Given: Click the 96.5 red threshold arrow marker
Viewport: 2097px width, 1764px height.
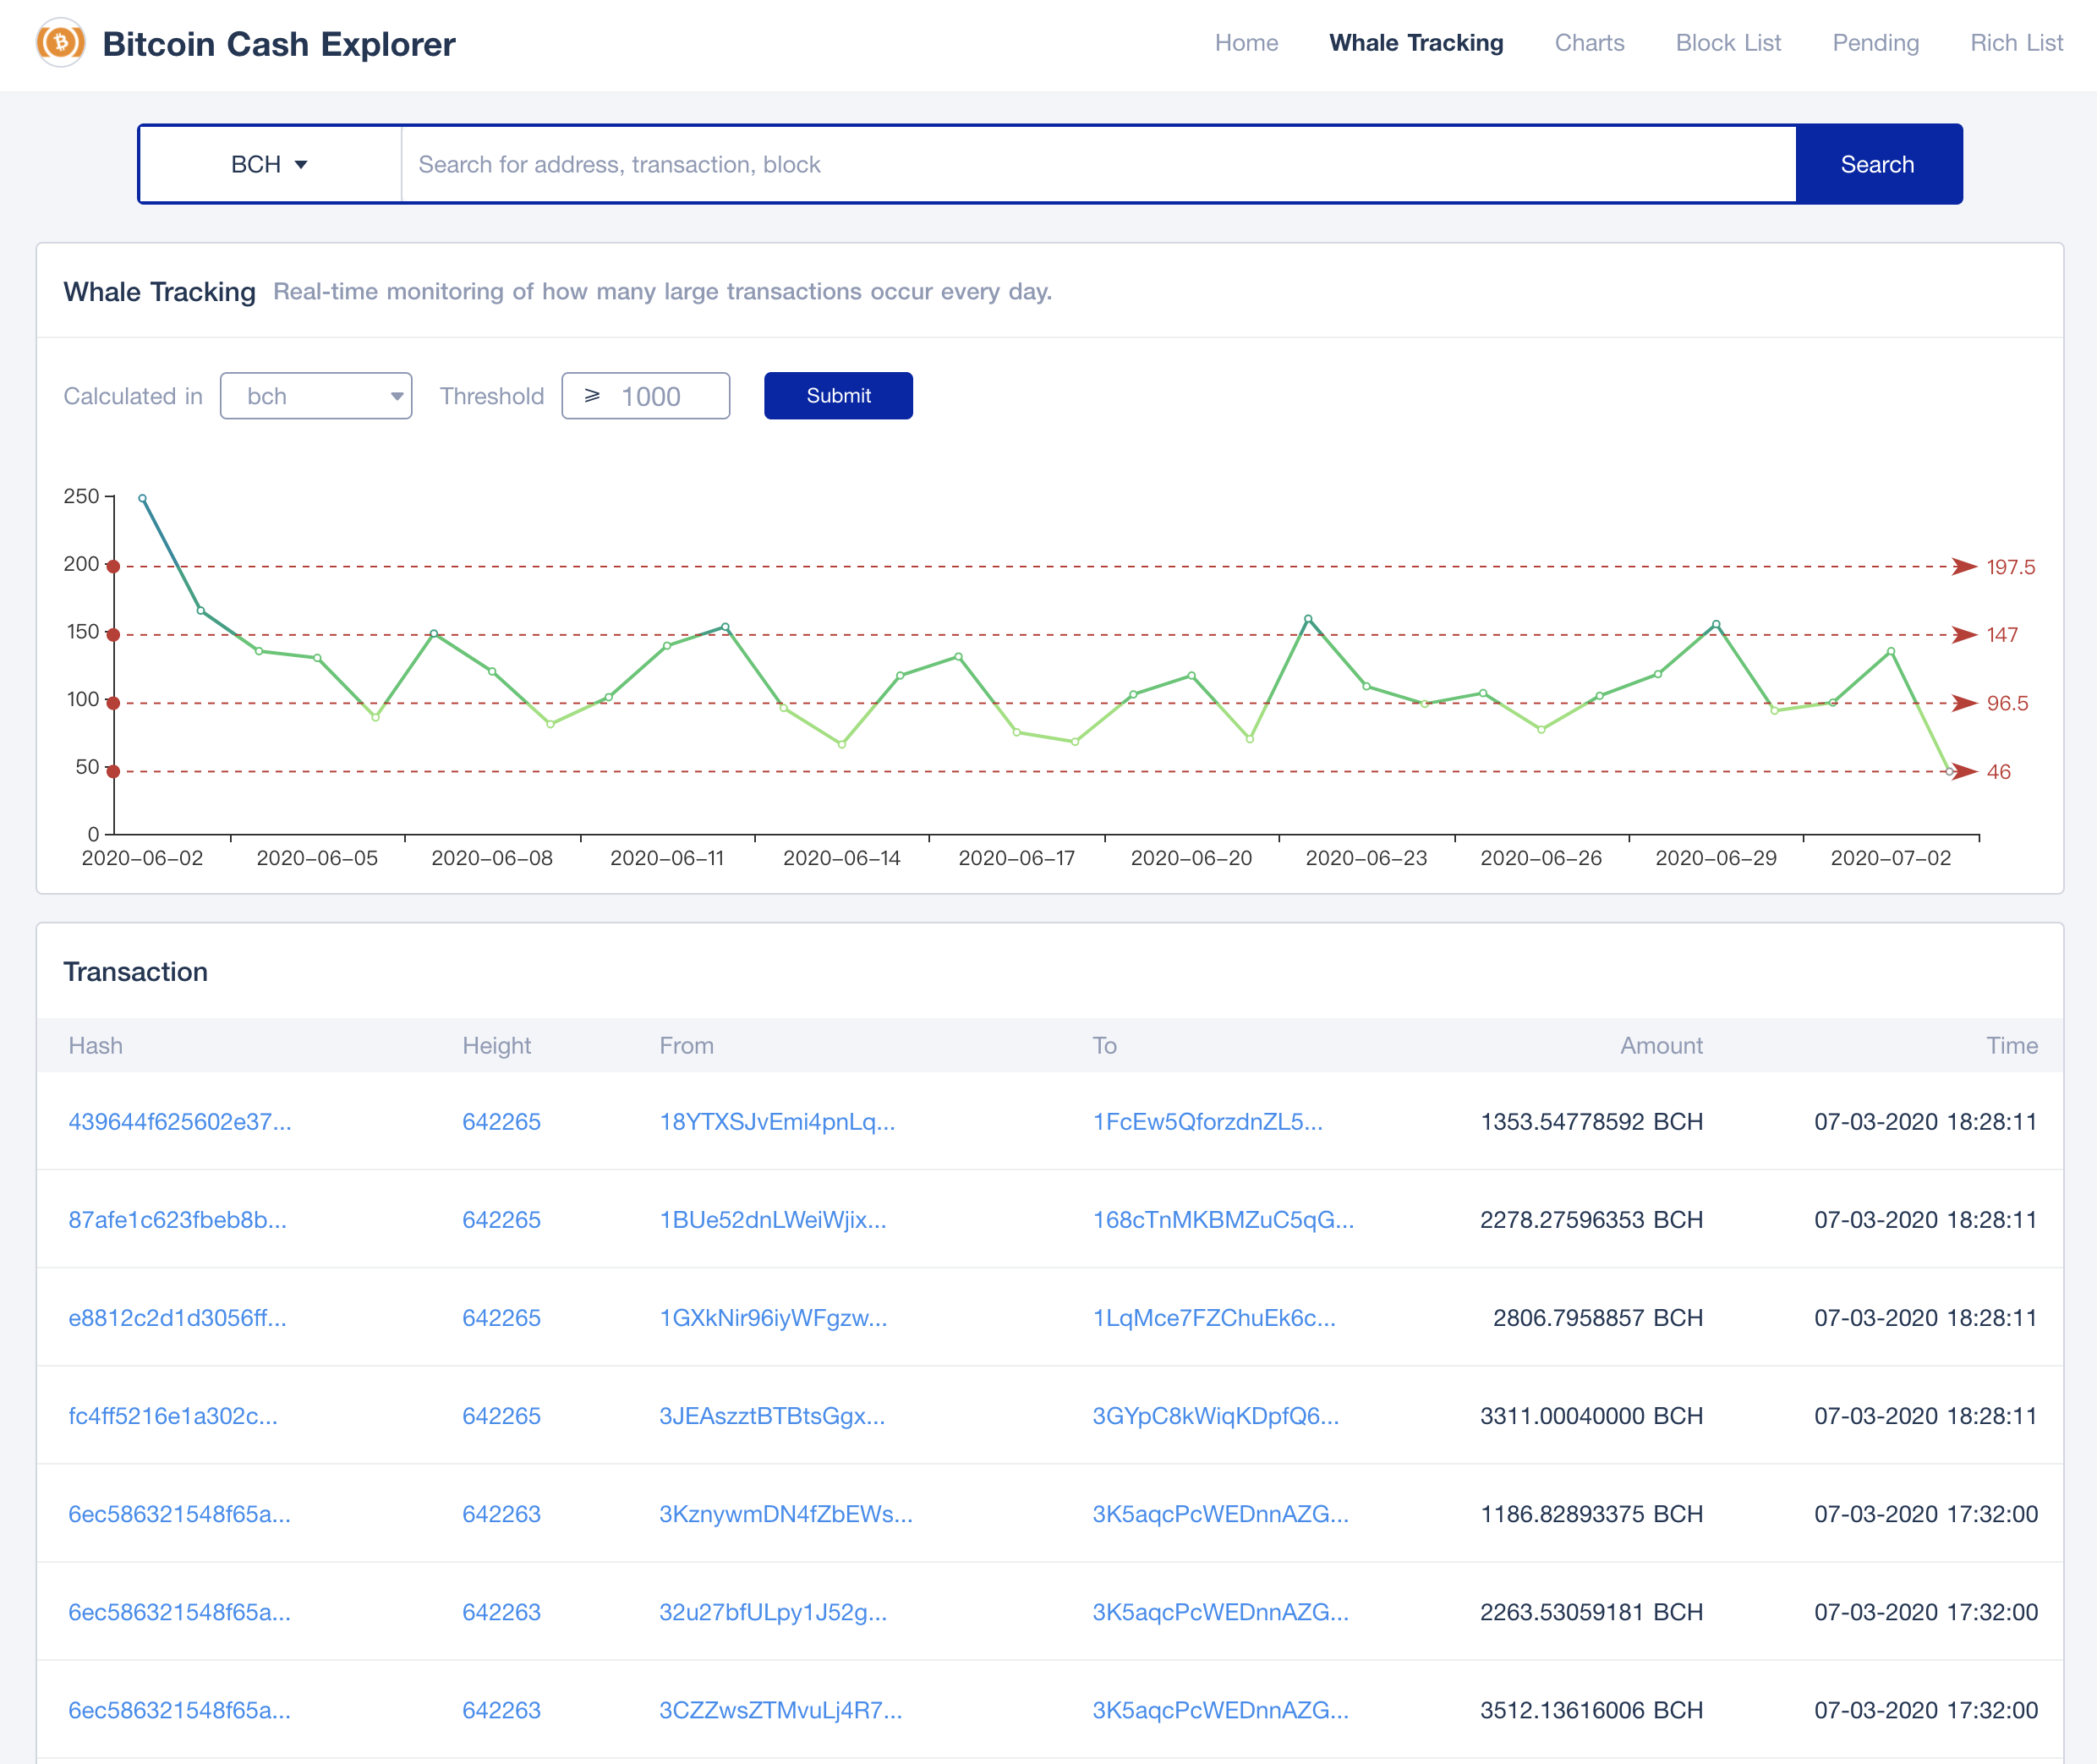Looking at the screenshot, I should coord(1964,703).
